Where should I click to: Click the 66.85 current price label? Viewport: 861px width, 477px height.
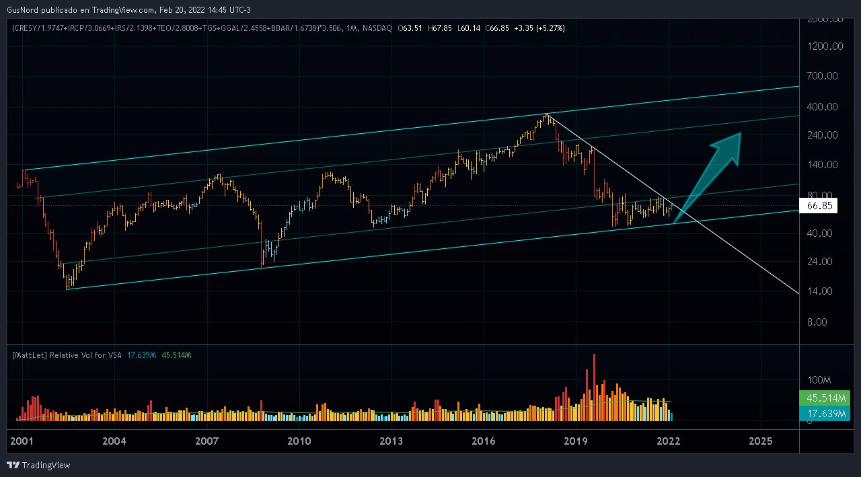tap(818, 207)
